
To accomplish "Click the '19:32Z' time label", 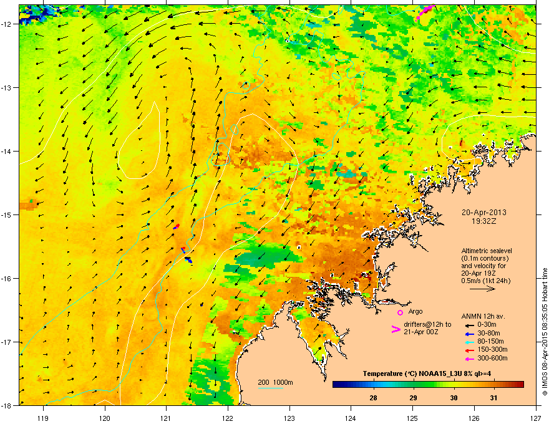I will pos(484,221).
